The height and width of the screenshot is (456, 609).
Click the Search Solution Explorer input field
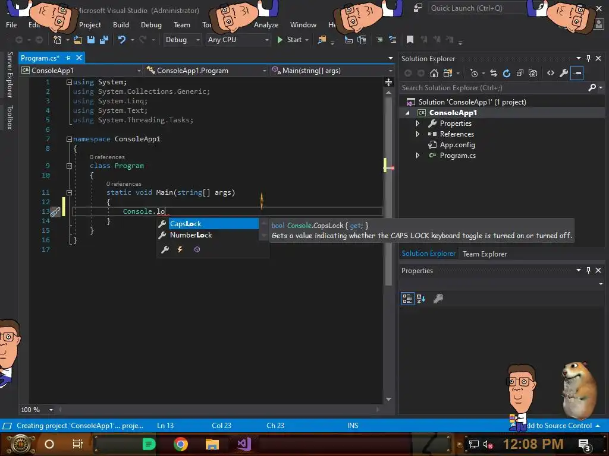(493, 88)
